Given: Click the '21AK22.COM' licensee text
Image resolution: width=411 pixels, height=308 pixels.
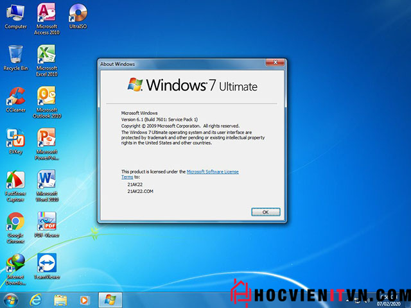Looking at the screenshot, I should [x=140, y=191].
